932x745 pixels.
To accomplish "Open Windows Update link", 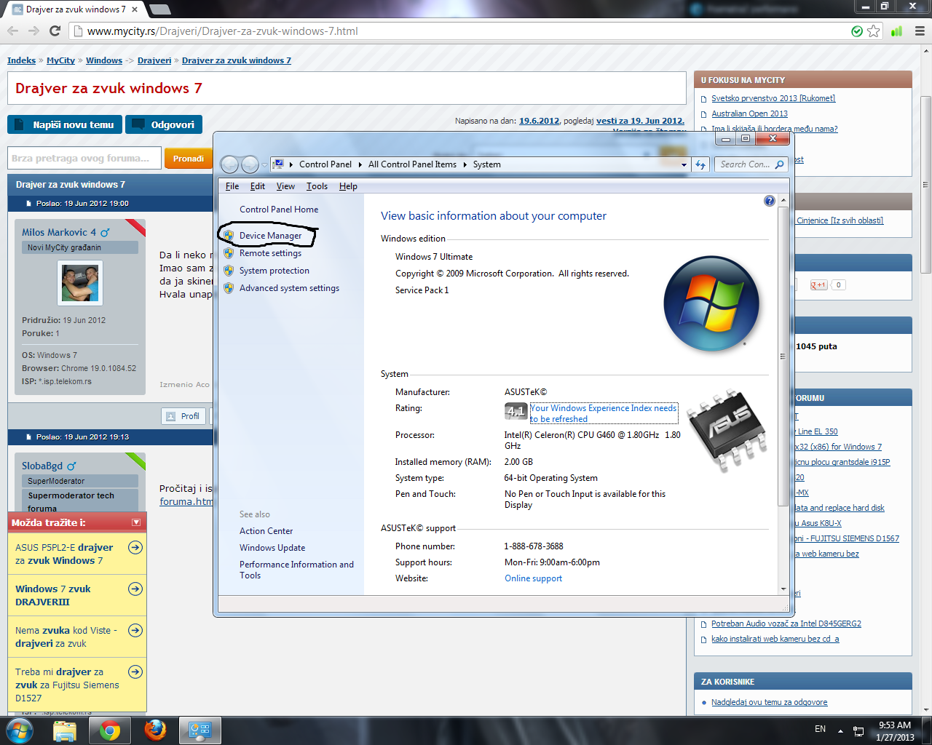I will tap(272, 548).
